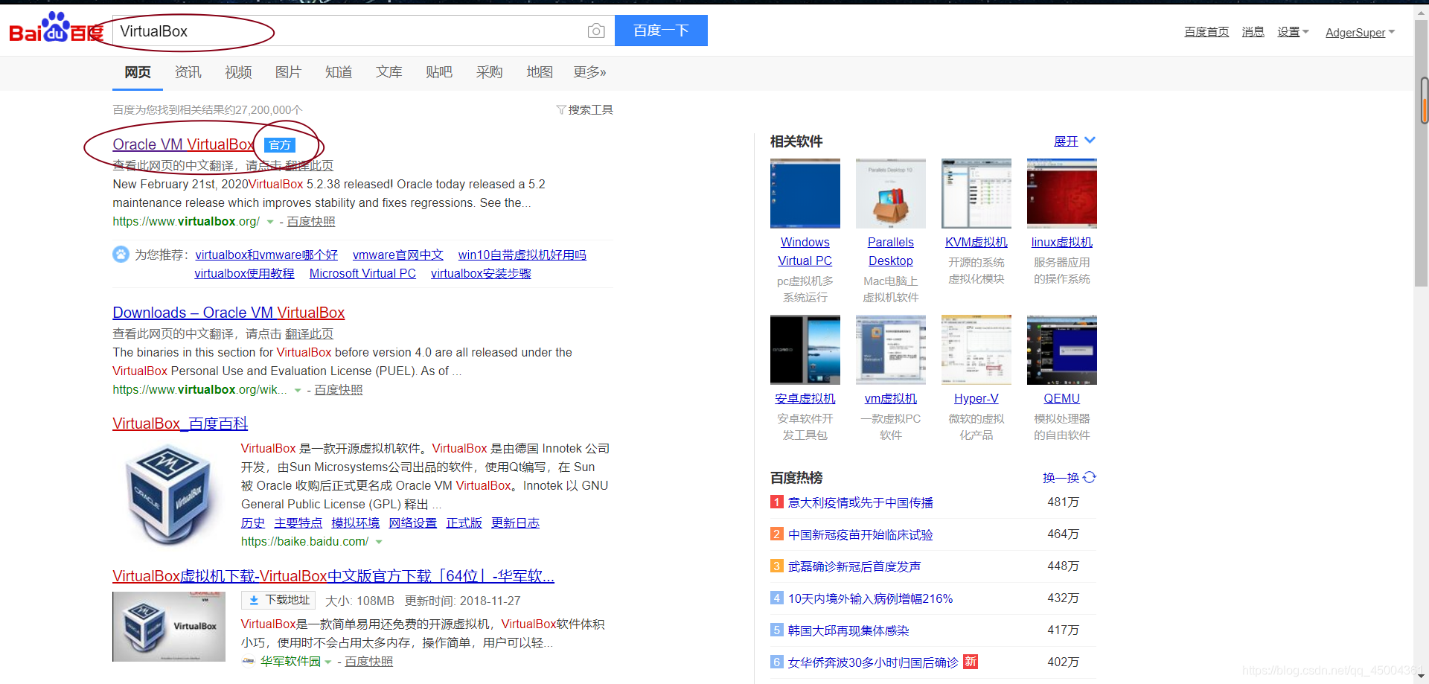Open the QEMU thumbnail
The width and height of the screenshot is (1429, 684).
tap(1062, 350)
